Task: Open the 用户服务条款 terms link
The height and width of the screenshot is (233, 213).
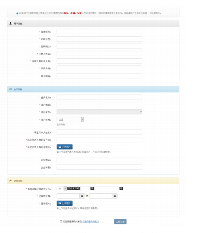Action: 90,222
